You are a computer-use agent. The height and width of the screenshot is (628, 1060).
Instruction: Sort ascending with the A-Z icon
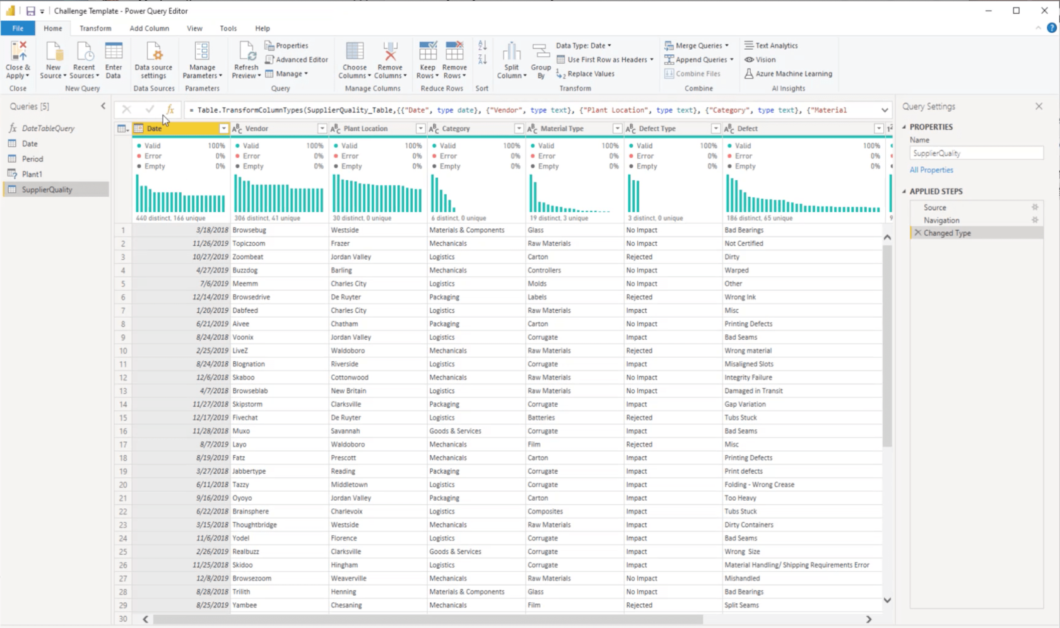[483, 45]
